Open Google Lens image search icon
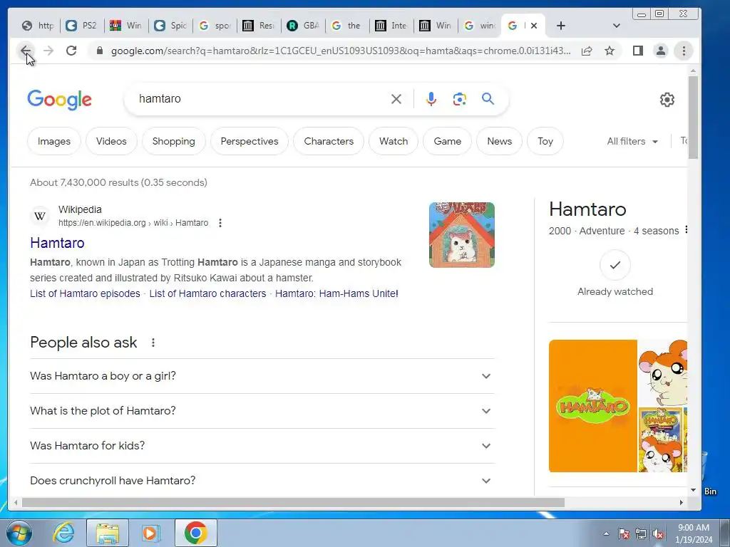 [460, 99]
